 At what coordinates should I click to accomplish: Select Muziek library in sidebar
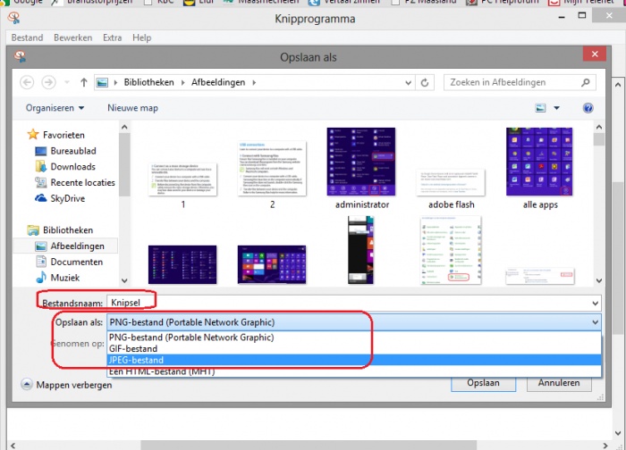(66, 279)
